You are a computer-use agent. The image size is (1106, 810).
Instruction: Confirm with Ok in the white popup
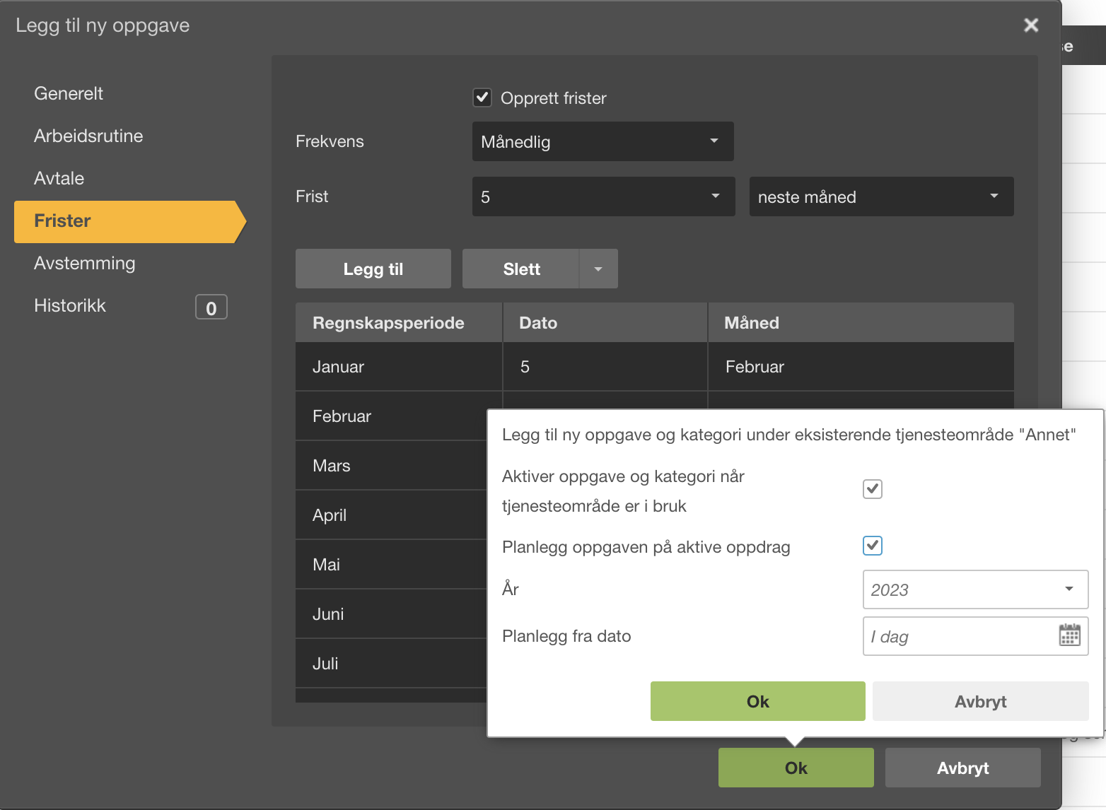point(757,701)
